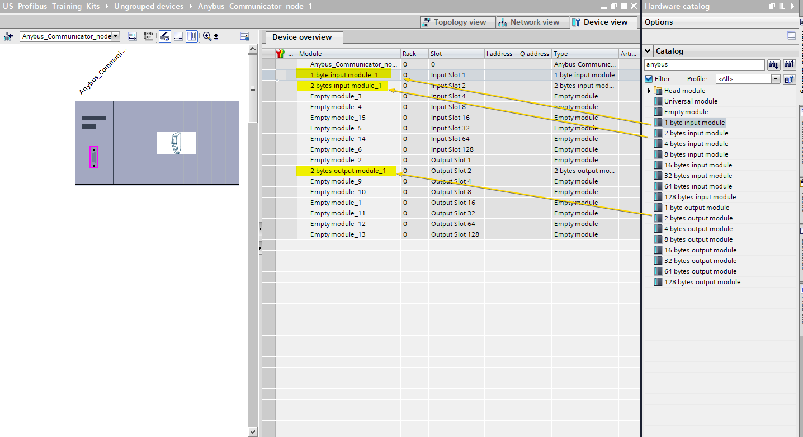Screen dimensions: 803x437
Task: Click the lower right-pointing splitter arrow
Action: pos(259,247)
